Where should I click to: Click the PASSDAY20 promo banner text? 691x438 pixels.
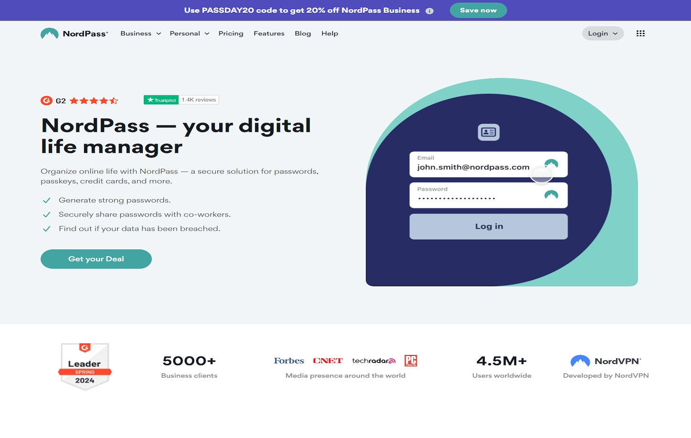point(302,10)
